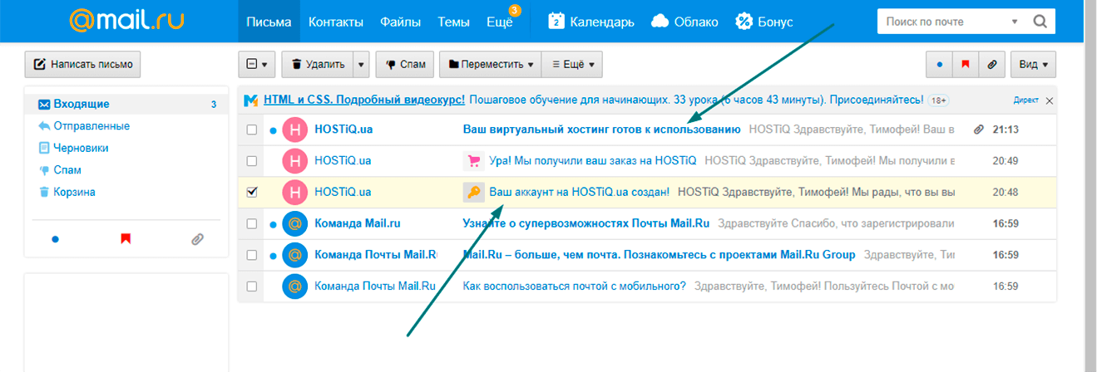Screen dimensions: 1097x372
Task: Check the Команда Mail.ru message checkbox
Action: [x=252, y=223]
